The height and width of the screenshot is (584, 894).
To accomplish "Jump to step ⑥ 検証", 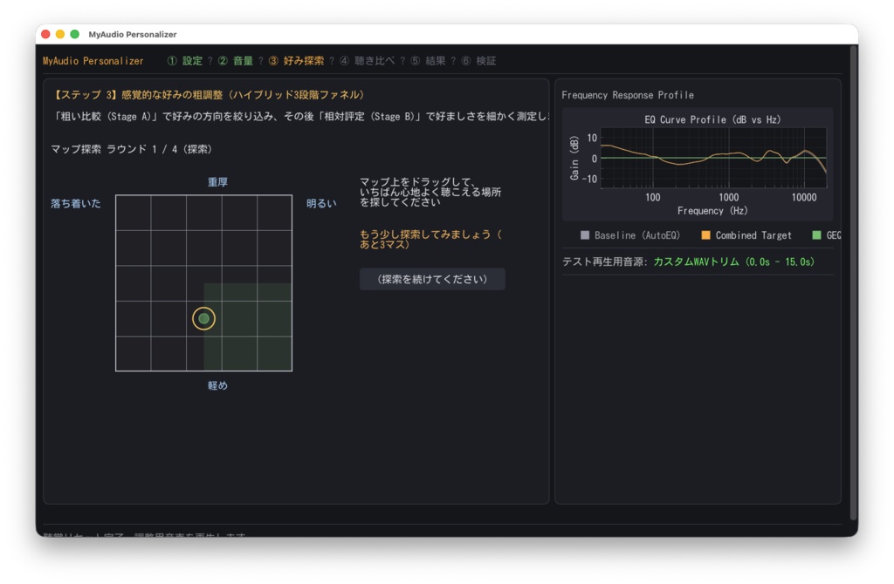I will (478, 61).
